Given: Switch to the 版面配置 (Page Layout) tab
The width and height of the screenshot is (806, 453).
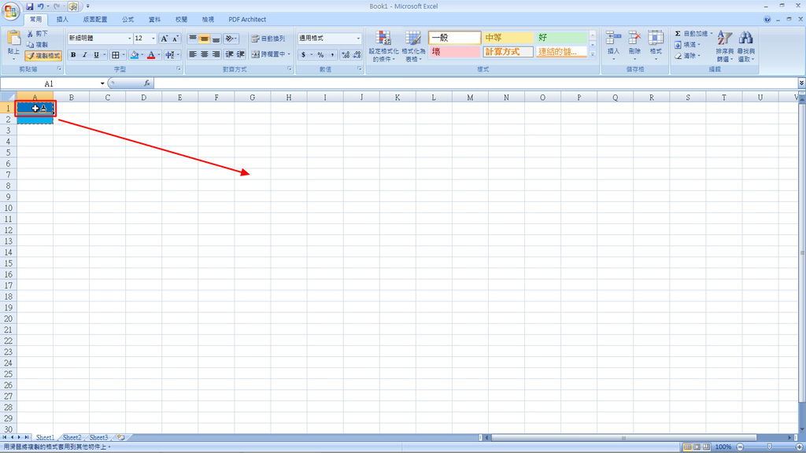Looking at the screenshot, I should [x=95, y=20].
